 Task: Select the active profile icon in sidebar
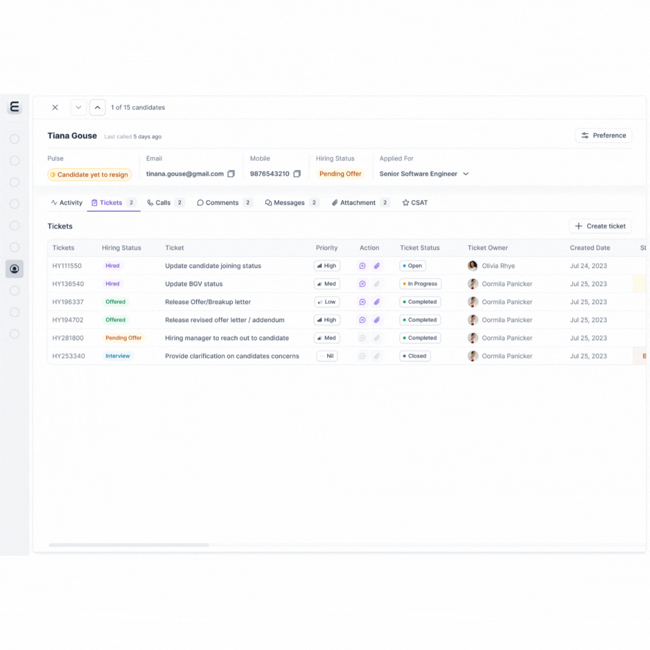[x=15, y=269]
